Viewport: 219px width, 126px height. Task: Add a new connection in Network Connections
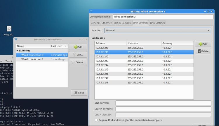(78, 47)
